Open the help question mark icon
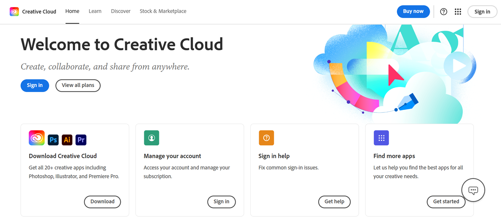 [x=444, y=12]
